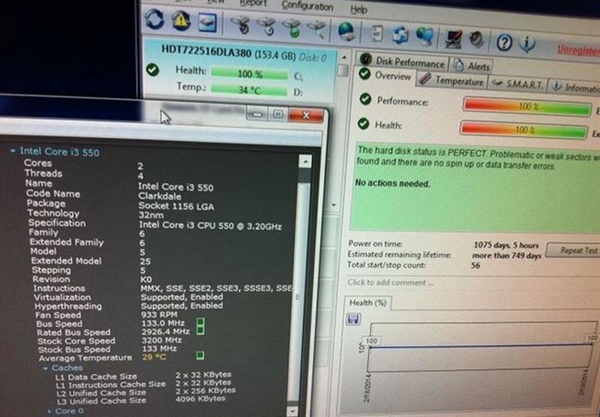The image size is (600, 417).
Task: Click the yellow warning triangle toolbar icon
Action: coord(181,21)
